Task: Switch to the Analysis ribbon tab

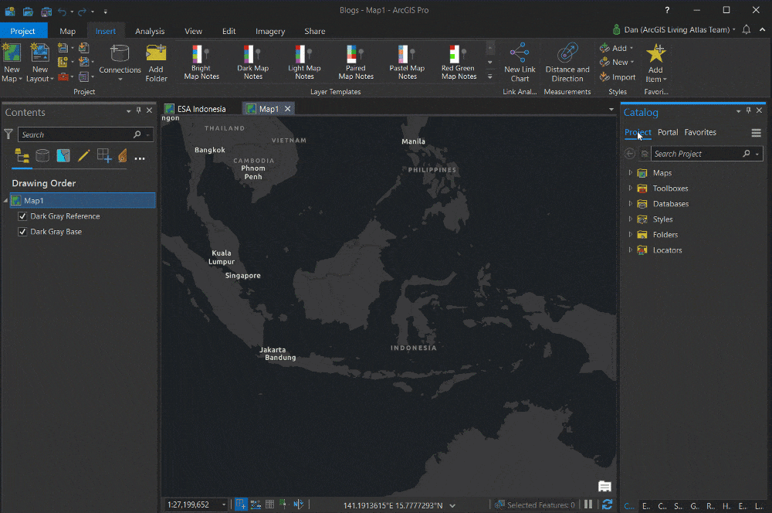Action: pyautogui.click(x=150, y=31)
